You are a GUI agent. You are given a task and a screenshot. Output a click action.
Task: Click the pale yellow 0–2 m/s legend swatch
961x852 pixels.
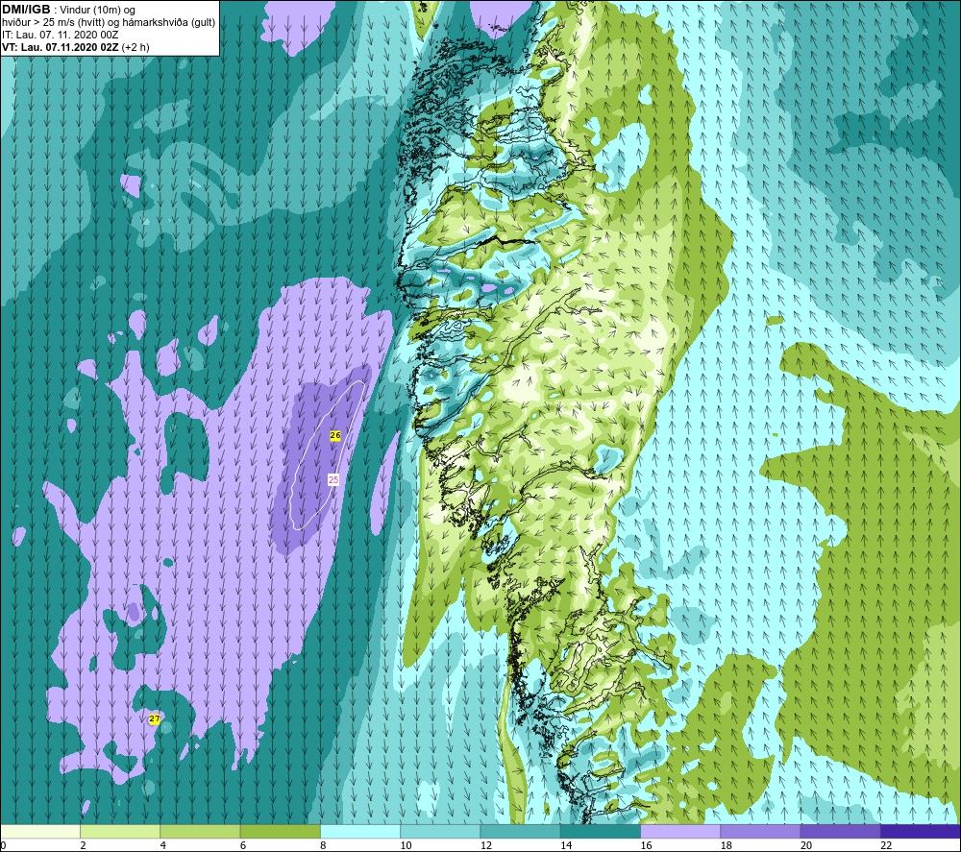coord(40,831)
